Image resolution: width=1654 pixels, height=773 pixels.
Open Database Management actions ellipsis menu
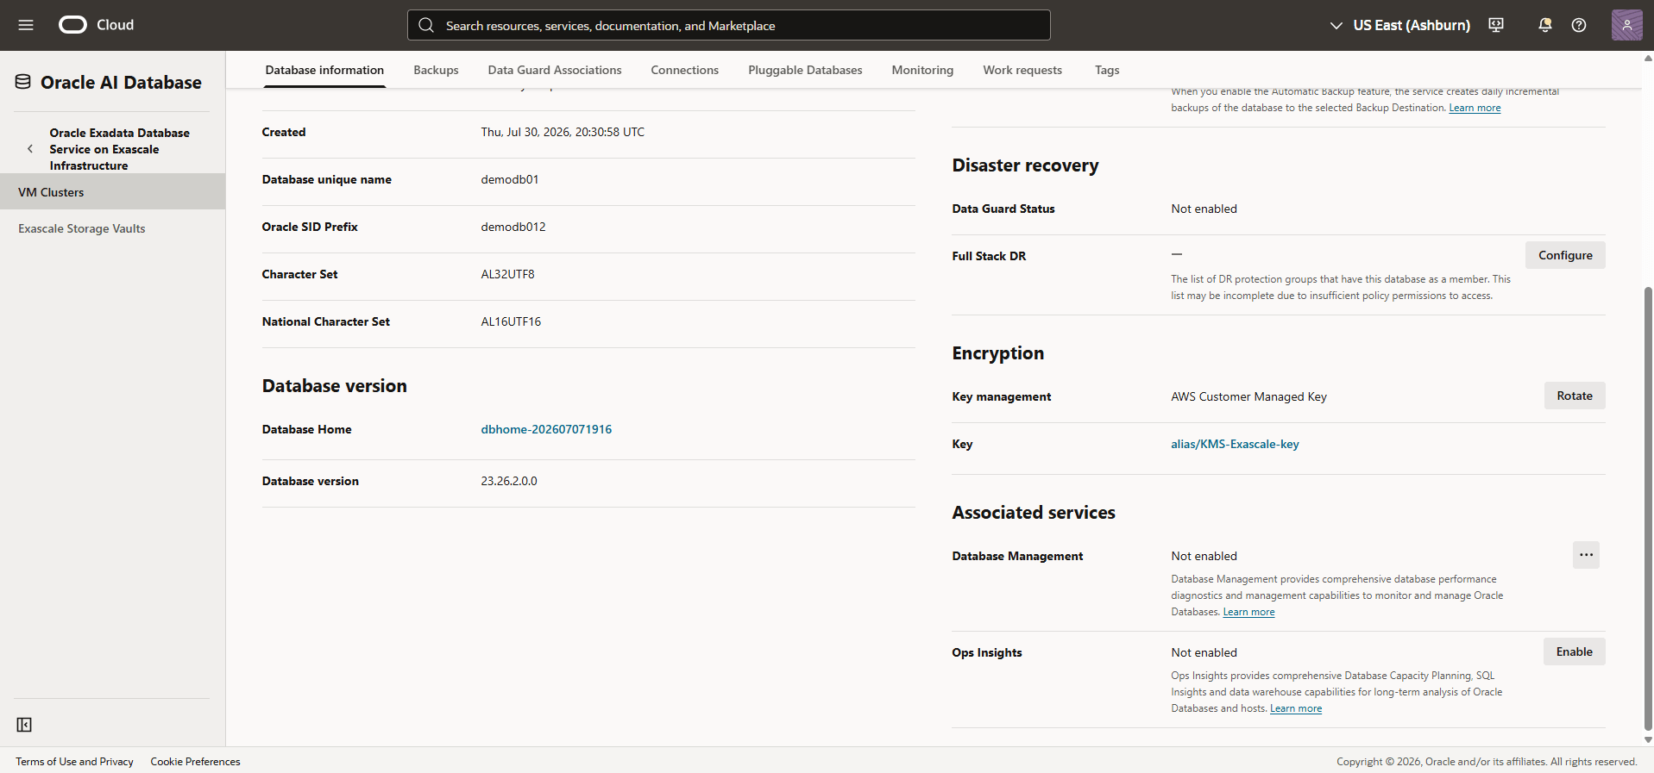(x=1586, y=555)
